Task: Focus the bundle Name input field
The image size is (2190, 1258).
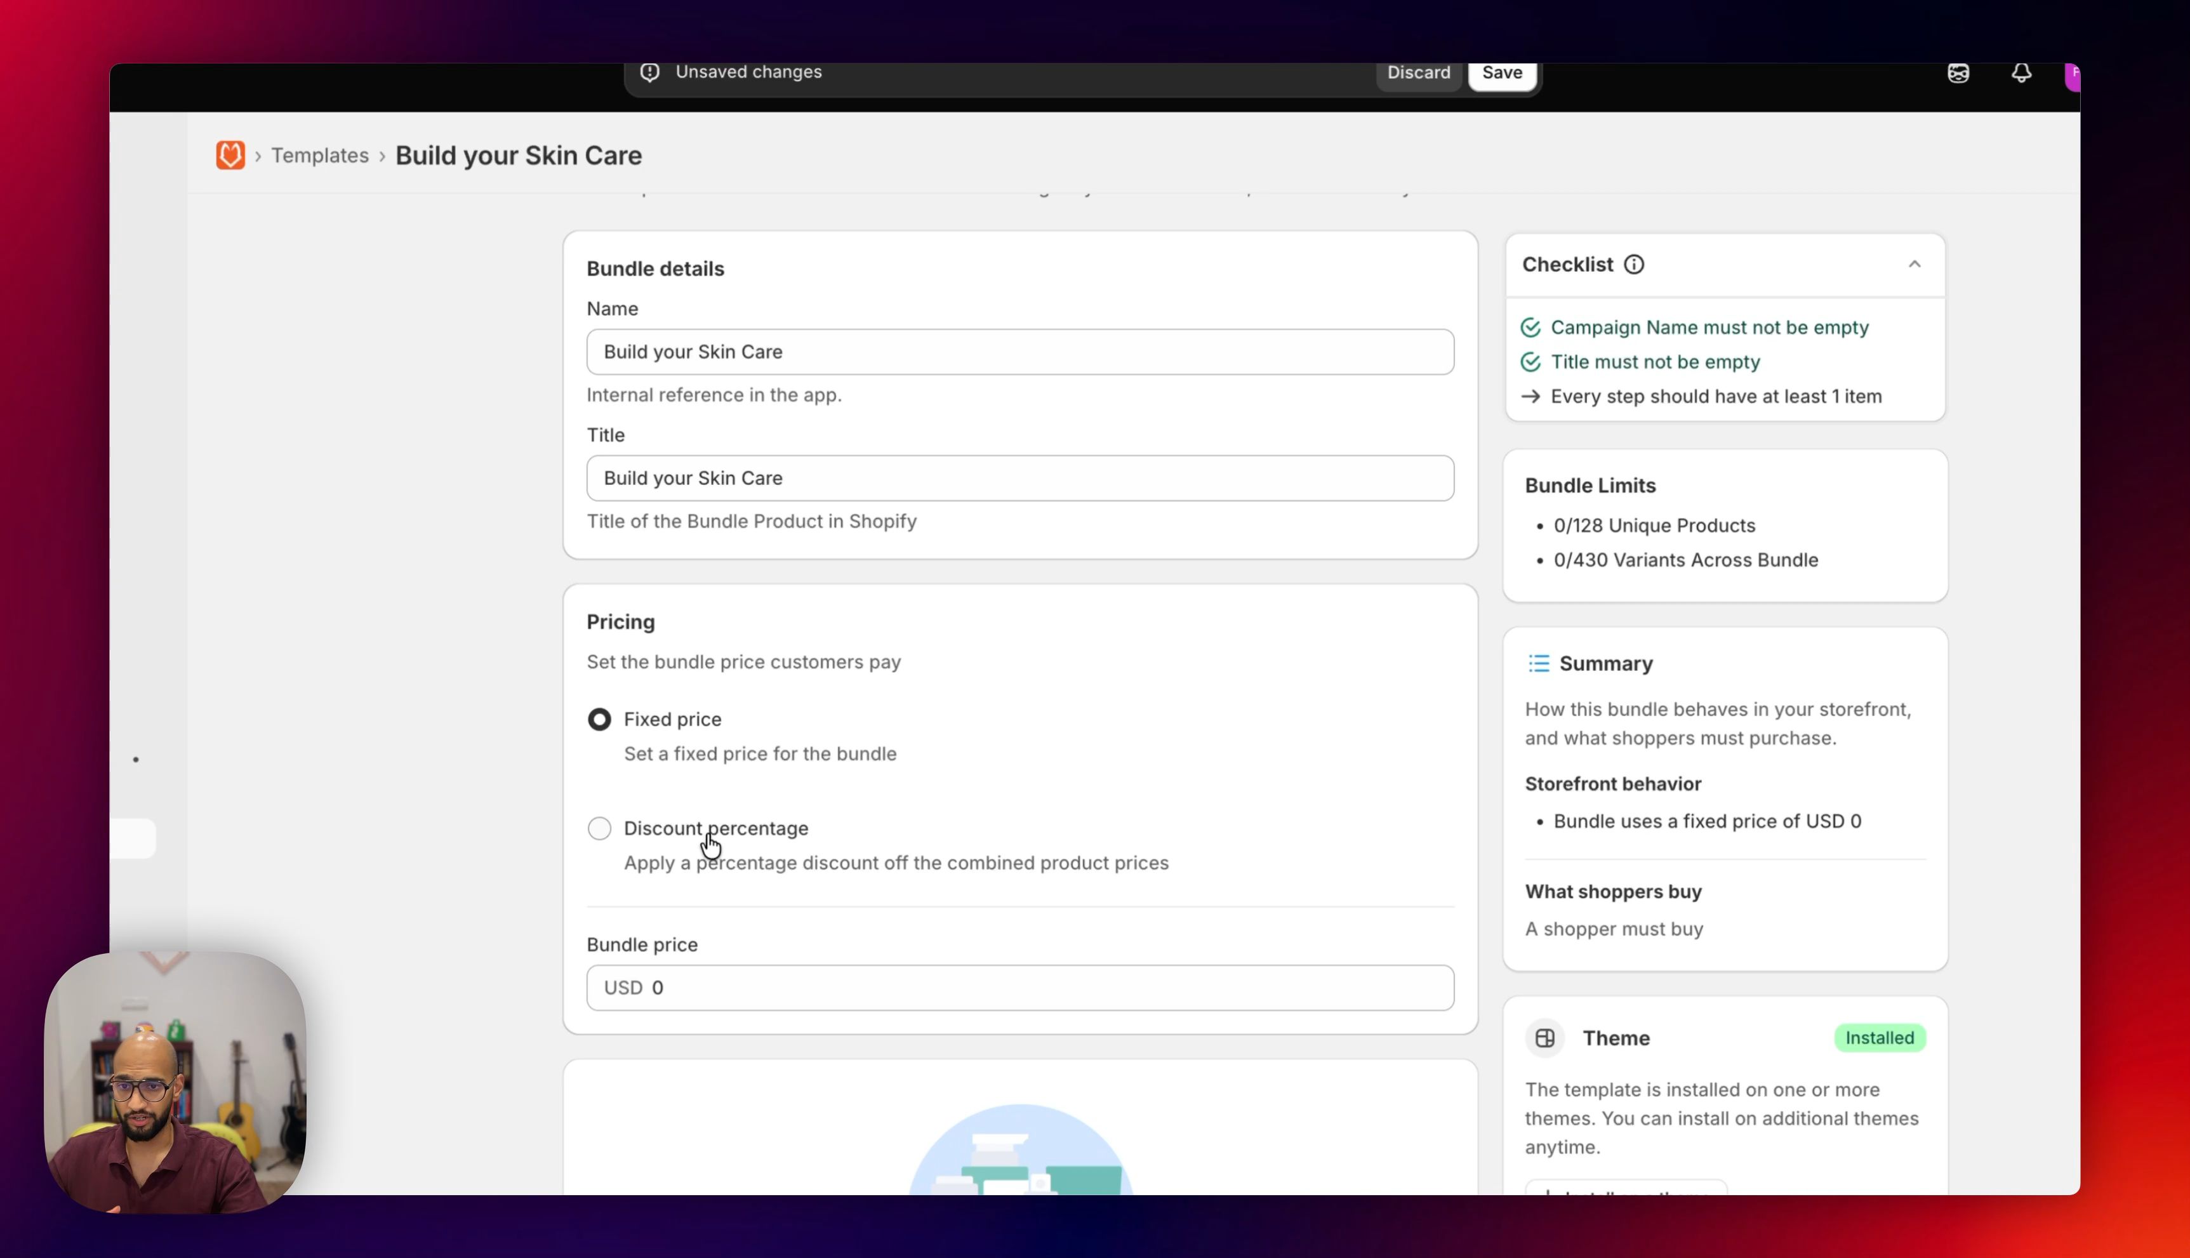Action: click(x=1019, y=352)
